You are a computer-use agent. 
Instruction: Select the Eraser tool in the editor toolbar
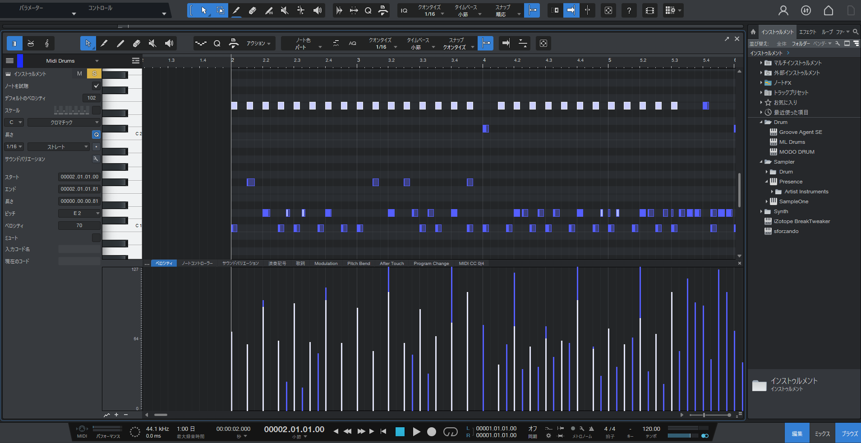(x=137, y=43)
